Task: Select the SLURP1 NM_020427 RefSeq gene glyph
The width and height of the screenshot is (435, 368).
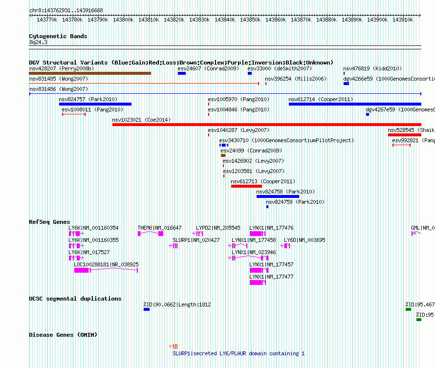Action: (x=174, y=246)
